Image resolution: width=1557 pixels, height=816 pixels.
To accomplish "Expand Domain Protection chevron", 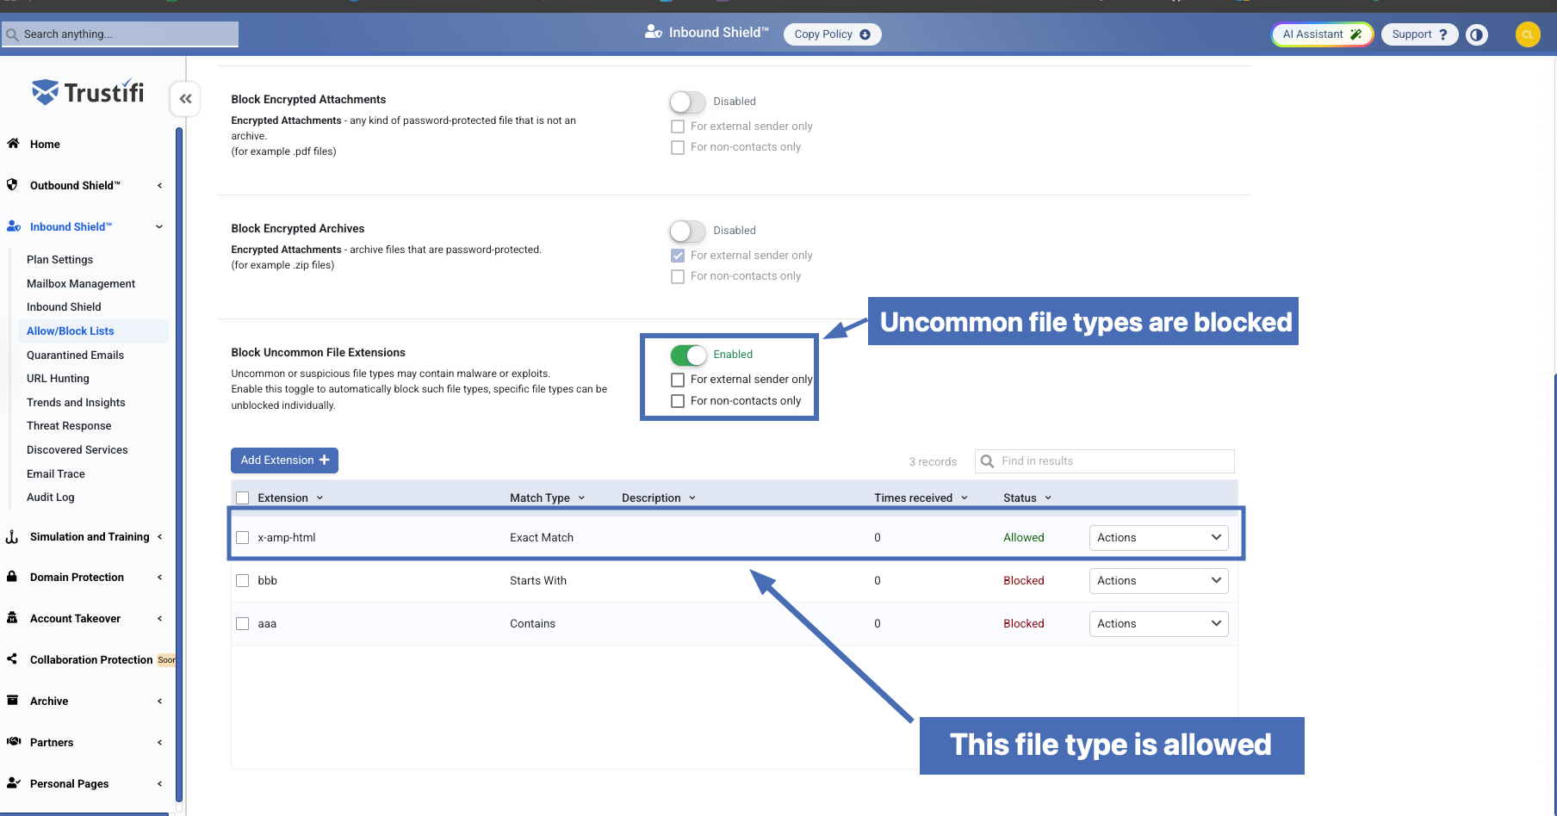I will coord(159,578).
